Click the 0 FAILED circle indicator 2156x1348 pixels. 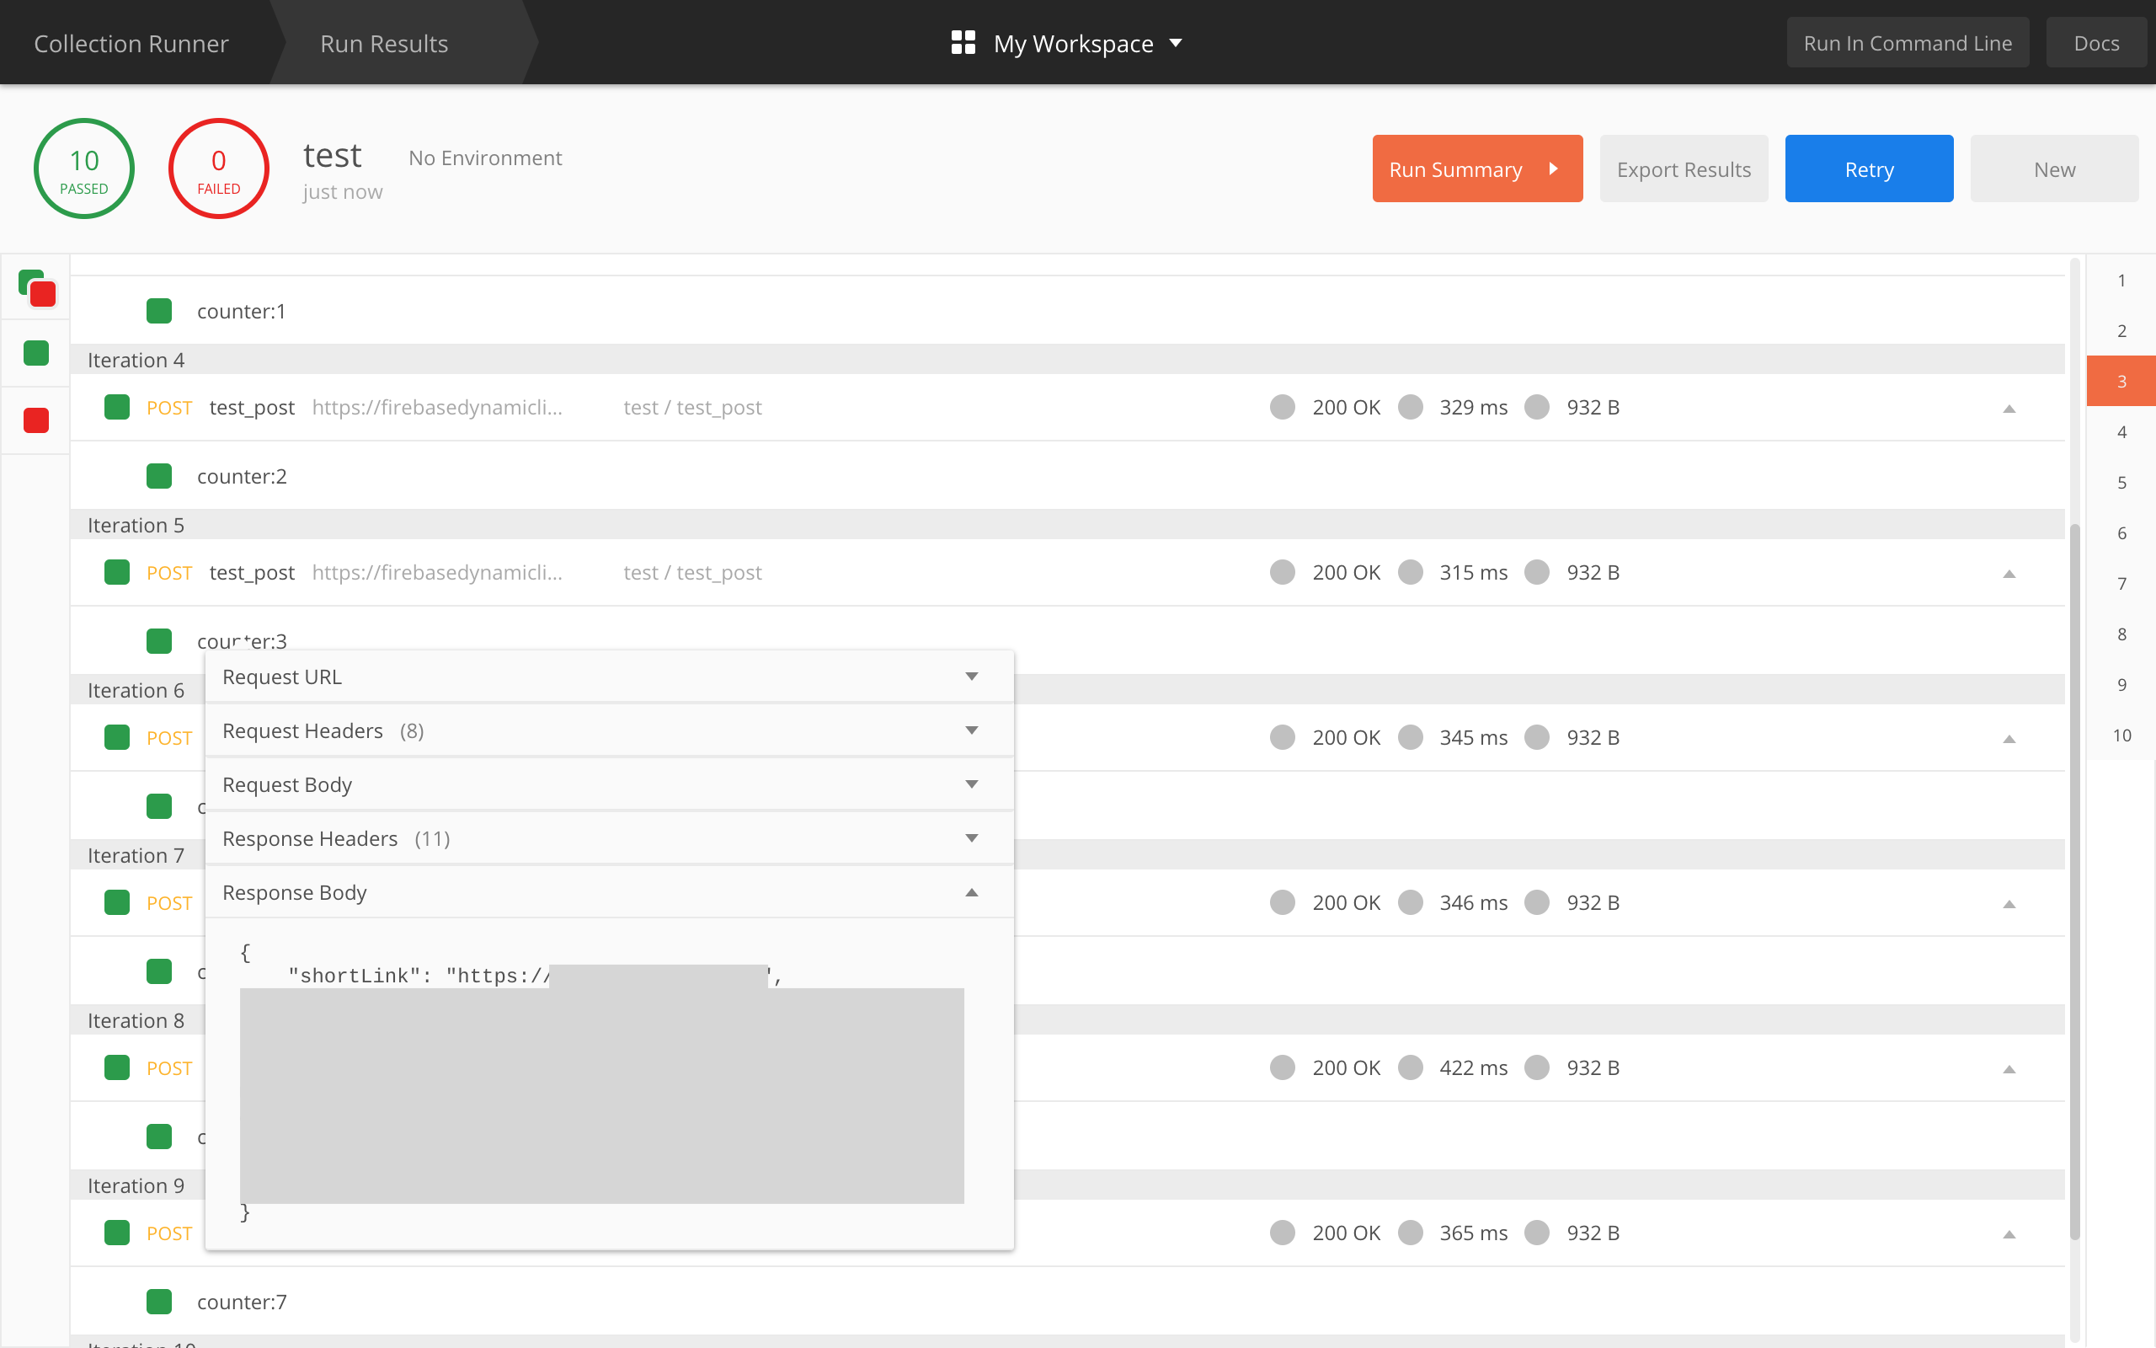[x=218, y=168]
